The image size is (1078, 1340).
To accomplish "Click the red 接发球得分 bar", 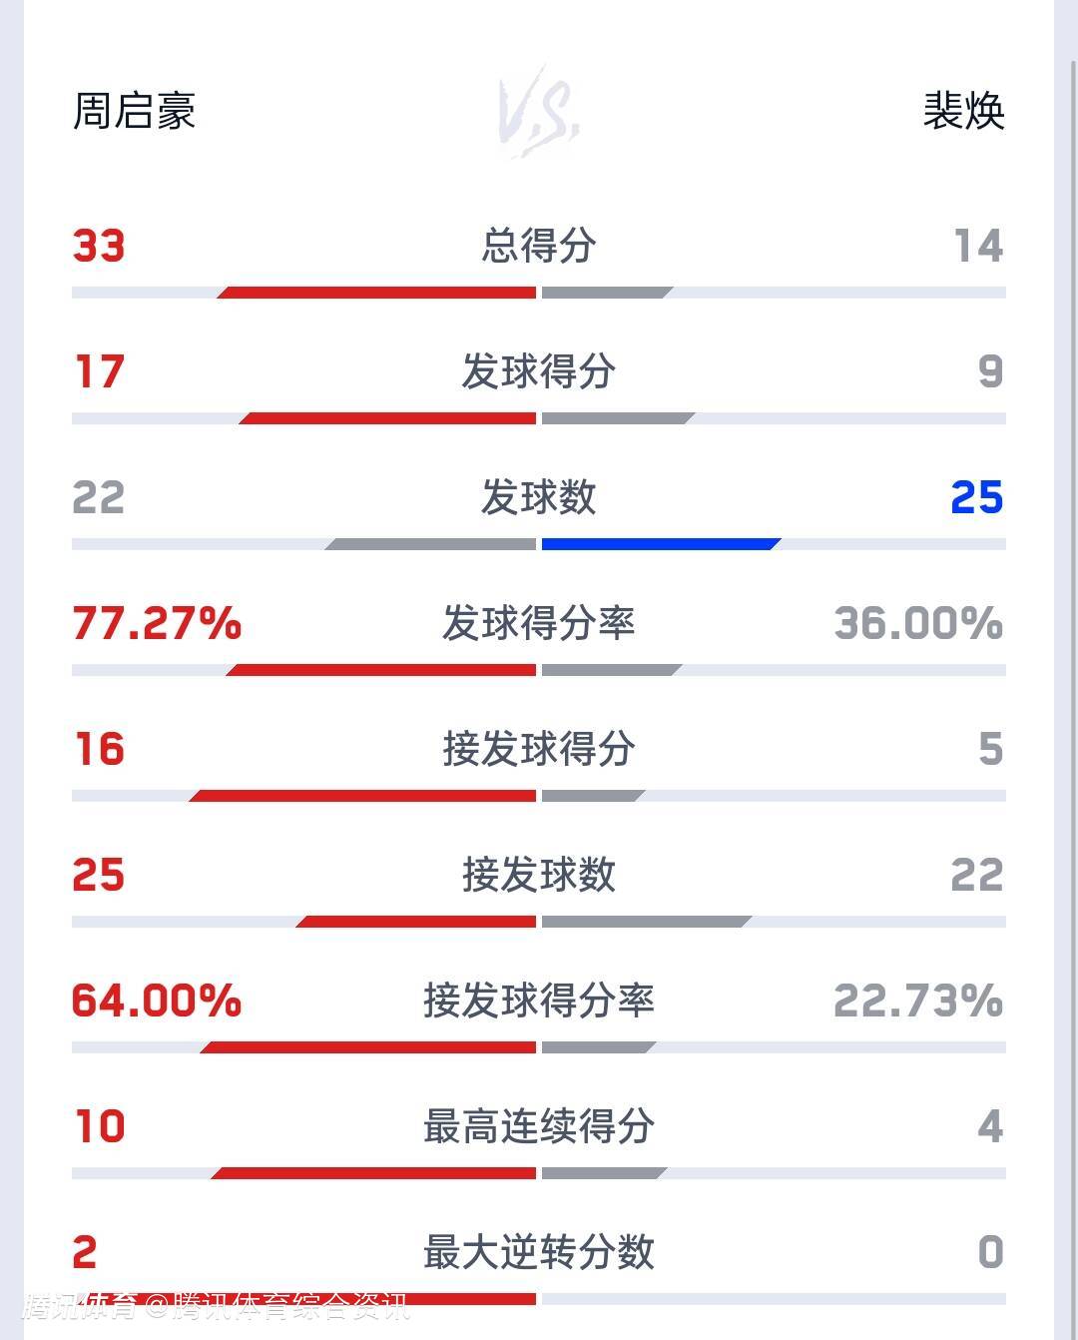I will pyautogui.click(x=363, y=796).
